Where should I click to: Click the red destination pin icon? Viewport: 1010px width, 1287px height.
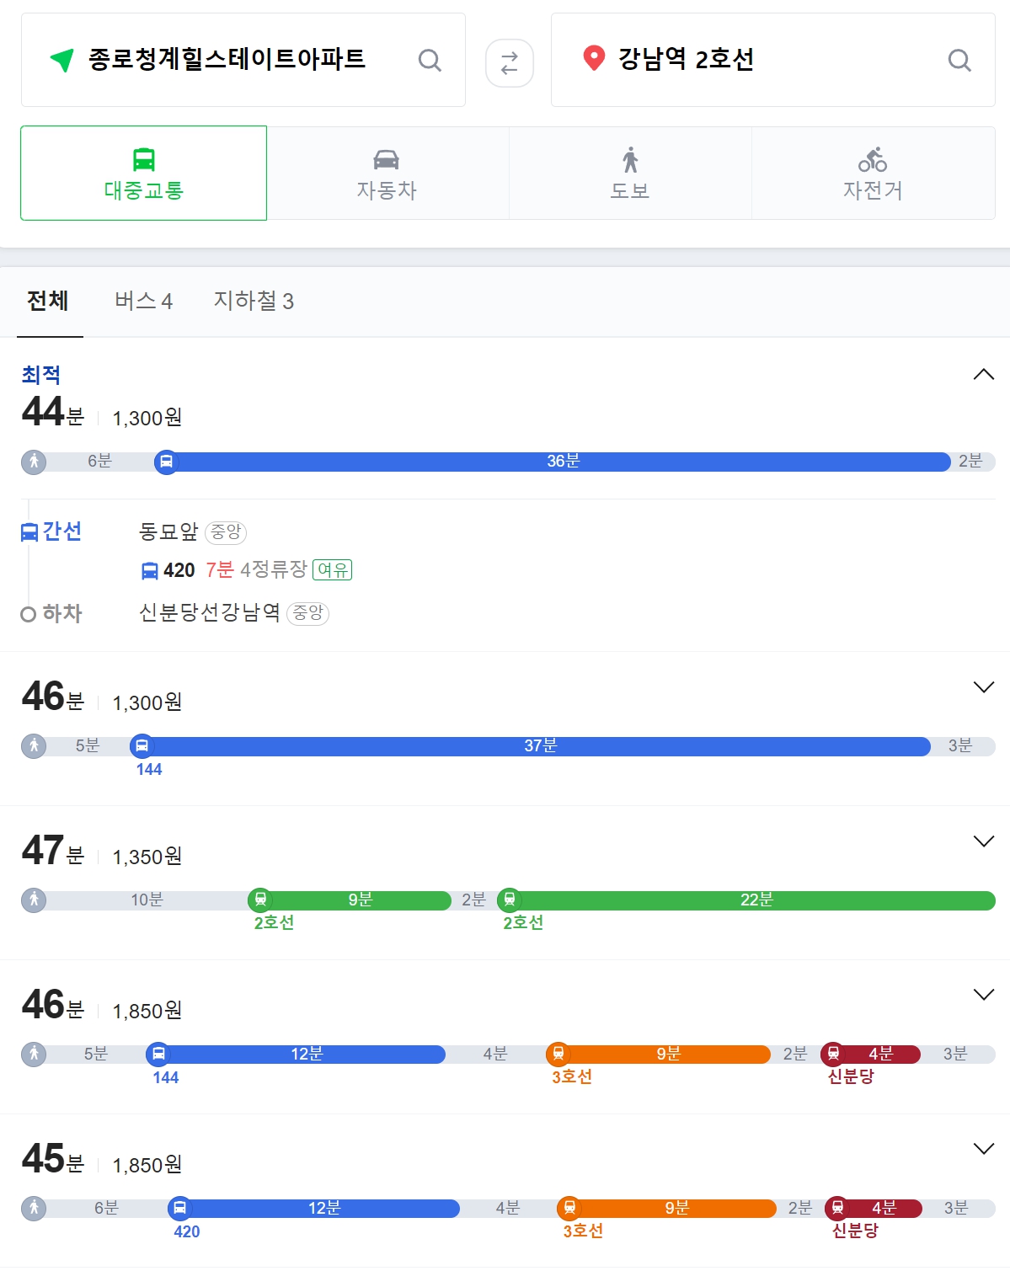pyautogui.click(x=594, y=58)
